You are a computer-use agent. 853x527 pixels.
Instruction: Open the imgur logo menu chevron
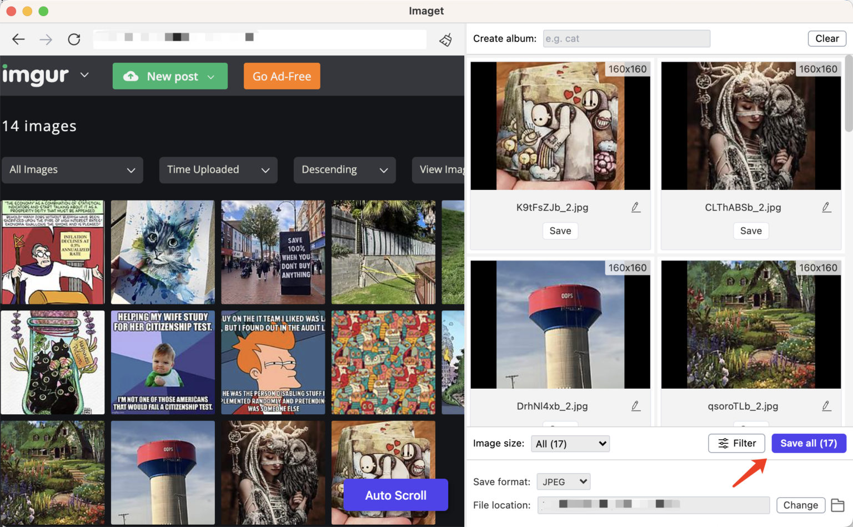84,74
